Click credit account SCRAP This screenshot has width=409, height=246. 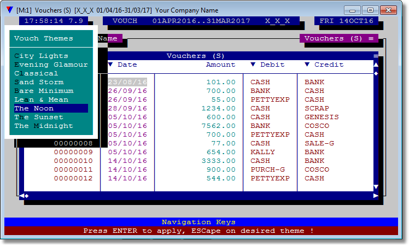[x=317, y=108]
